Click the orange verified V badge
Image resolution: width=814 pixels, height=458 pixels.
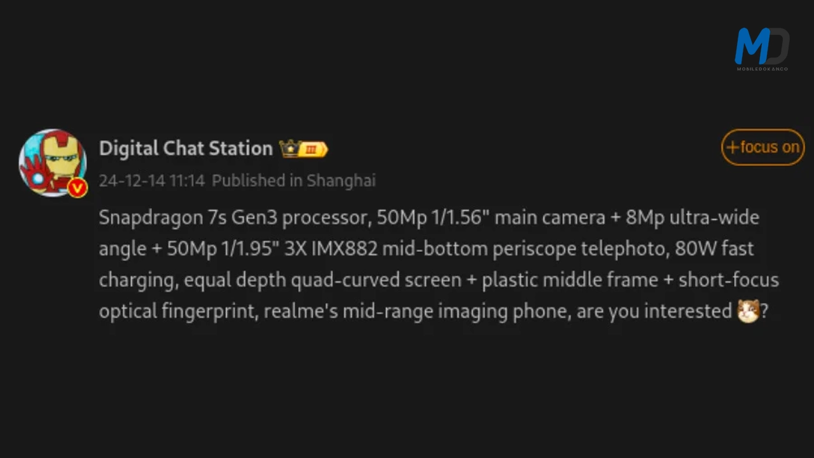pyautogui.click(x=77, y=188)
